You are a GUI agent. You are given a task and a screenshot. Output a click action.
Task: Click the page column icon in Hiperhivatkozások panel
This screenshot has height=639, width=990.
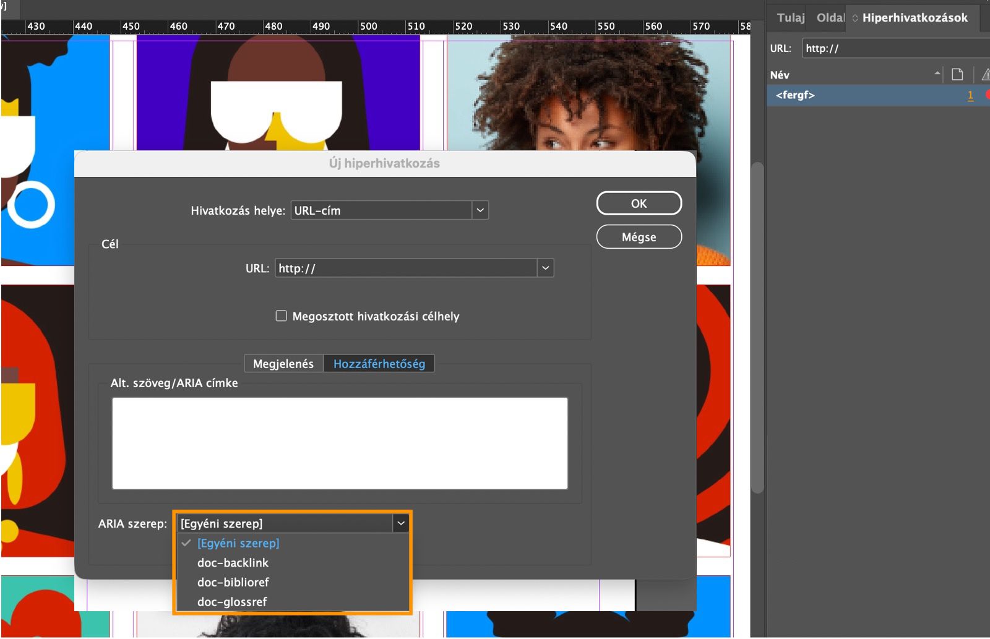tap(957, 74)
